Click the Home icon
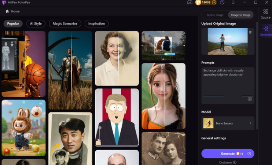 (7, 11)
